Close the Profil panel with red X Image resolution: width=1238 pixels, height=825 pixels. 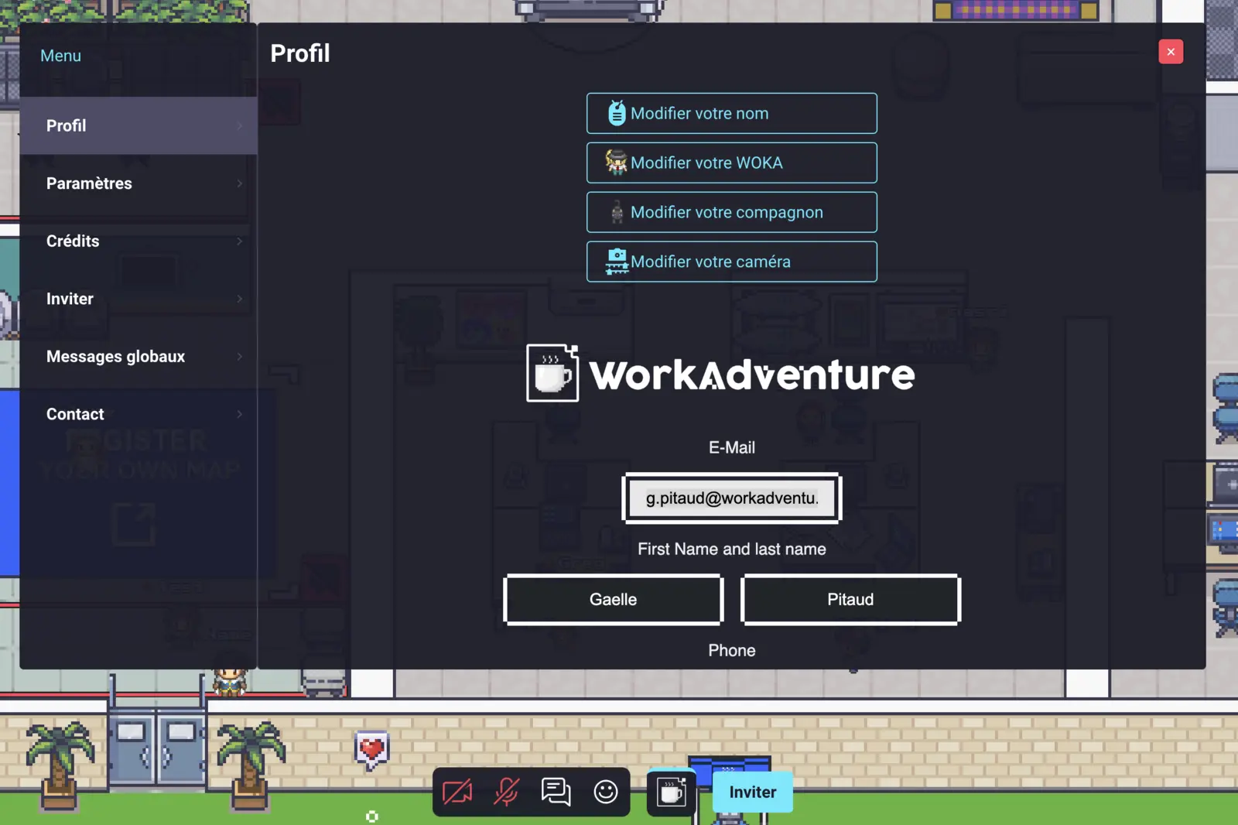coord(1171,52)
